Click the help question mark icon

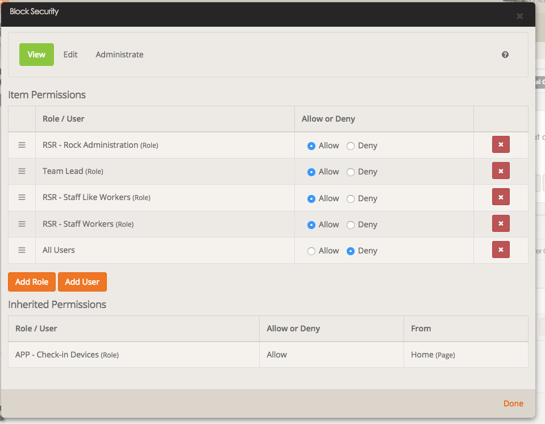[x=505, y=55]
